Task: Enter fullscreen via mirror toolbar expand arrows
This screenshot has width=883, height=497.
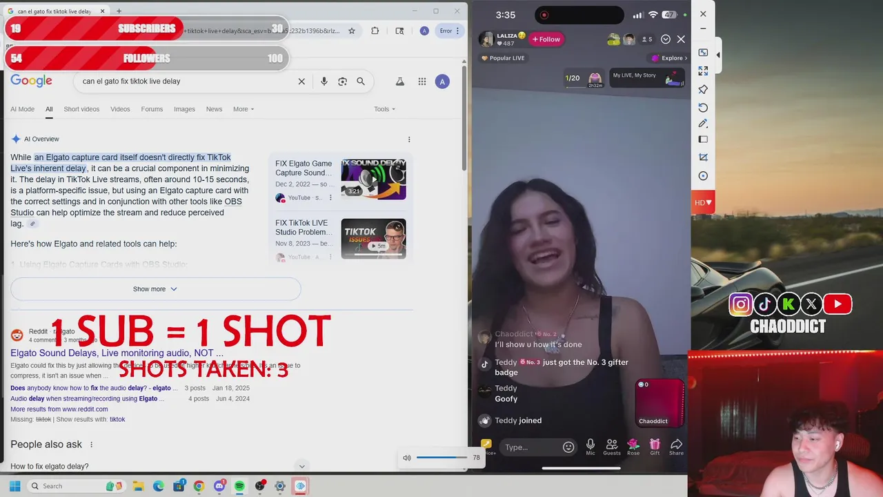Action: [x=703, y=71]
